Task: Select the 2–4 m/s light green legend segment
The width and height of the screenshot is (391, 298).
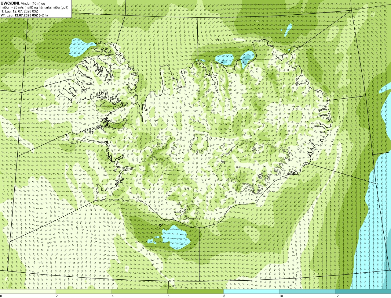Action: click(84, 292)
